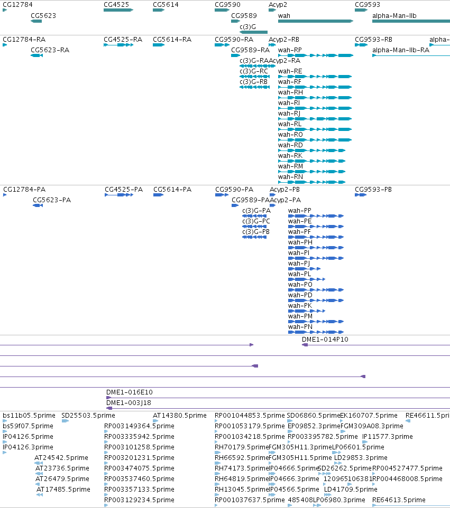Click the alpha-Man-IIb gene label
The height and width of the screenshot is (508, 450).
coord(394,15)
